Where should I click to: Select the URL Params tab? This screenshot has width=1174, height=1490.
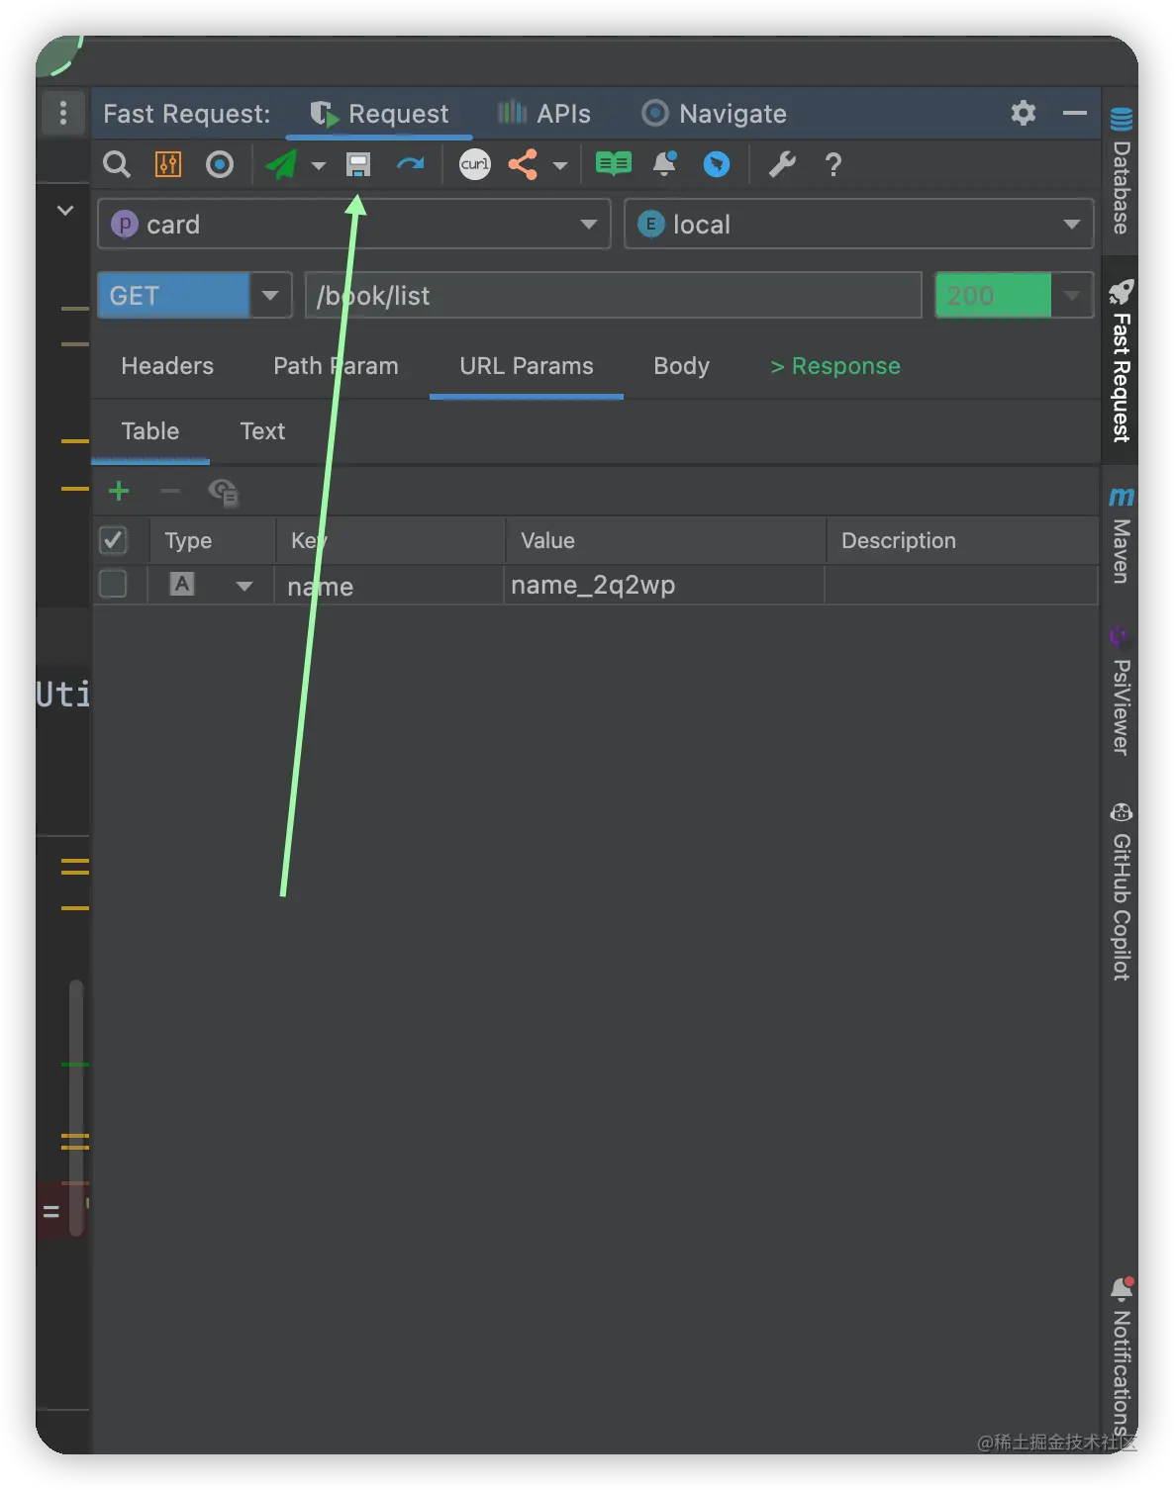[x=527, y=366]
